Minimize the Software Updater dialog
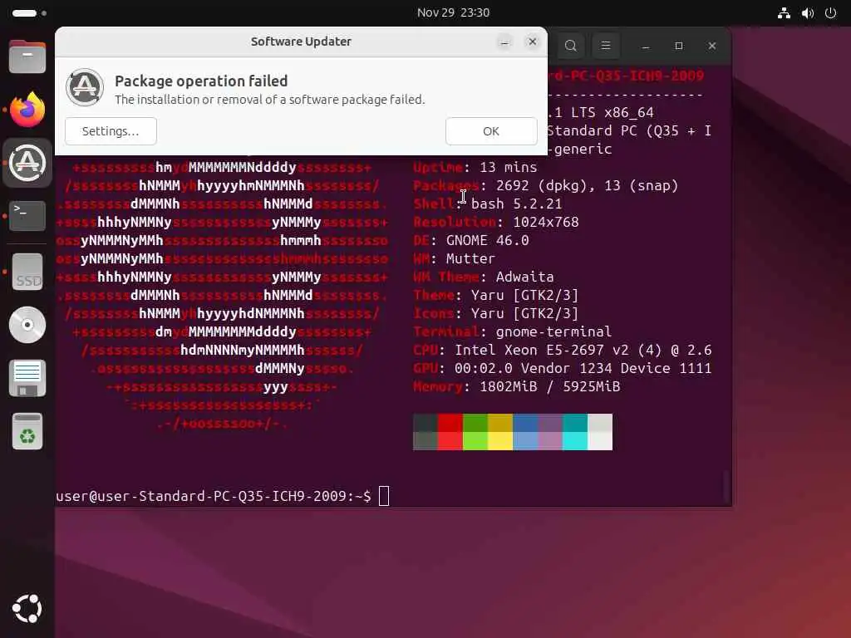The width and height of the screenshot is (851, 638). coord(504,42)
